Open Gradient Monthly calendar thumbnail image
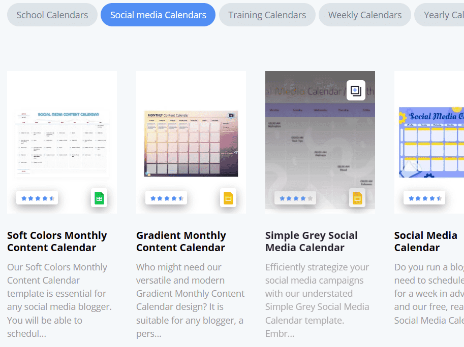The width and height of the screenshot is (464, 347). pyautogui.click(x=191, y=143)
